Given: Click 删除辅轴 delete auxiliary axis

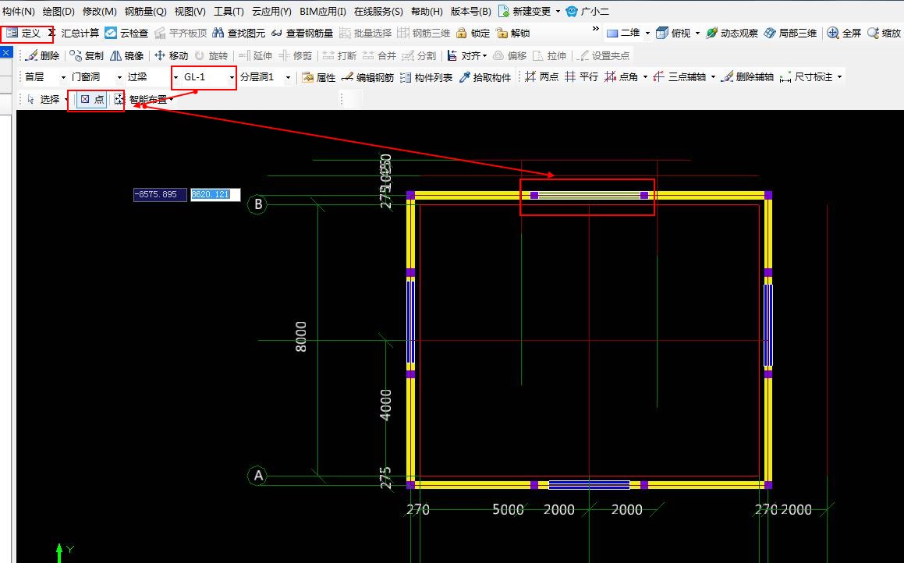Looking at the screenshot, I should point(748,77).
